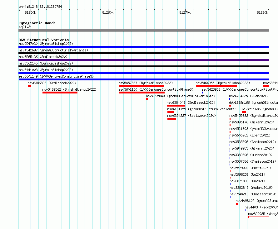Image resolution: width=278 pixels, height=229 pixels.
Task: Click the nsv6141003 variant label
Action: pos(46,70)
